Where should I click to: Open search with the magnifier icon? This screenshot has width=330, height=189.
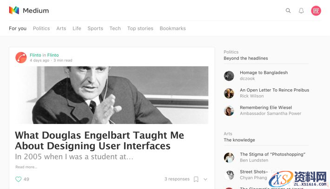pyautogui.click(x=288, y=11)
